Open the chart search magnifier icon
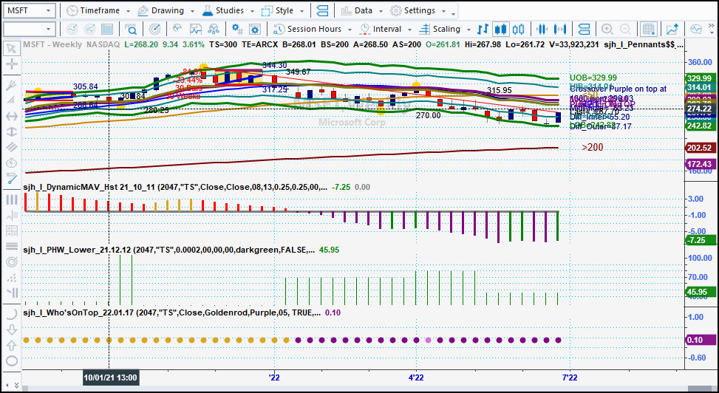The image size is (719, 393). (131, 30)
